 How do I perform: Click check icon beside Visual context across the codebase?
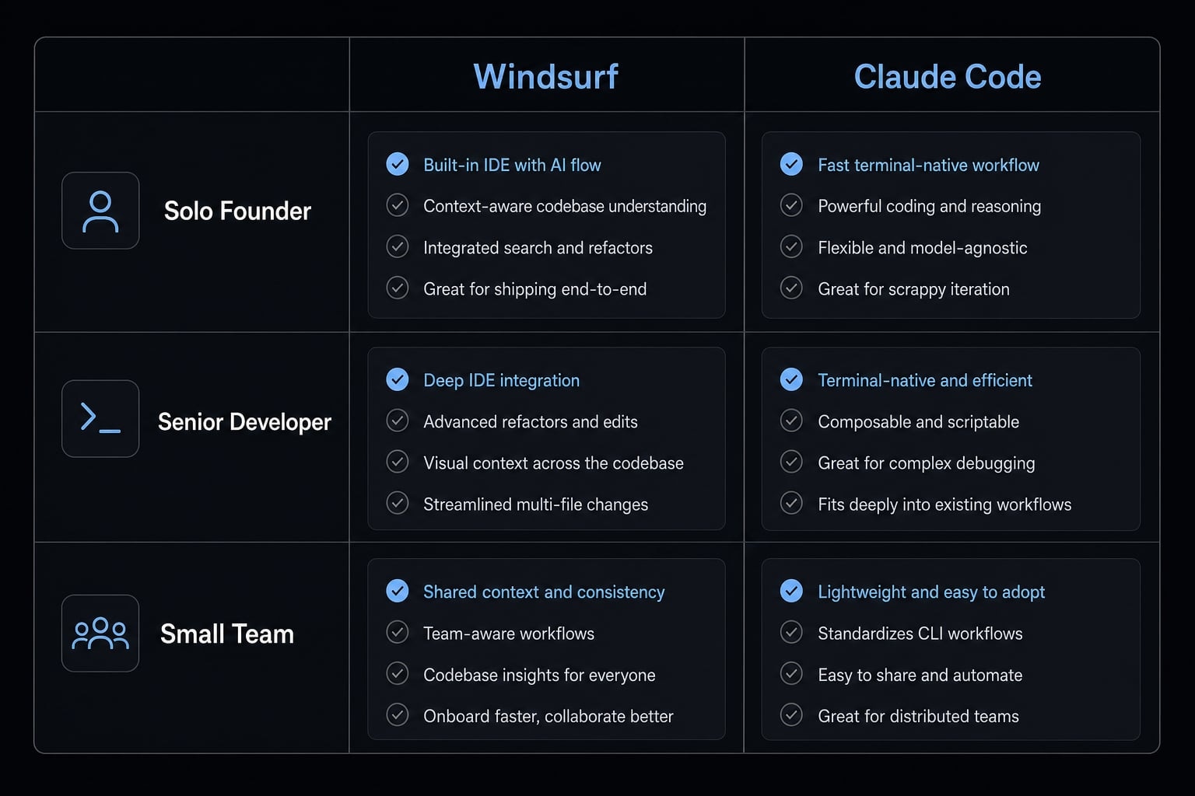tap(398, 462)
